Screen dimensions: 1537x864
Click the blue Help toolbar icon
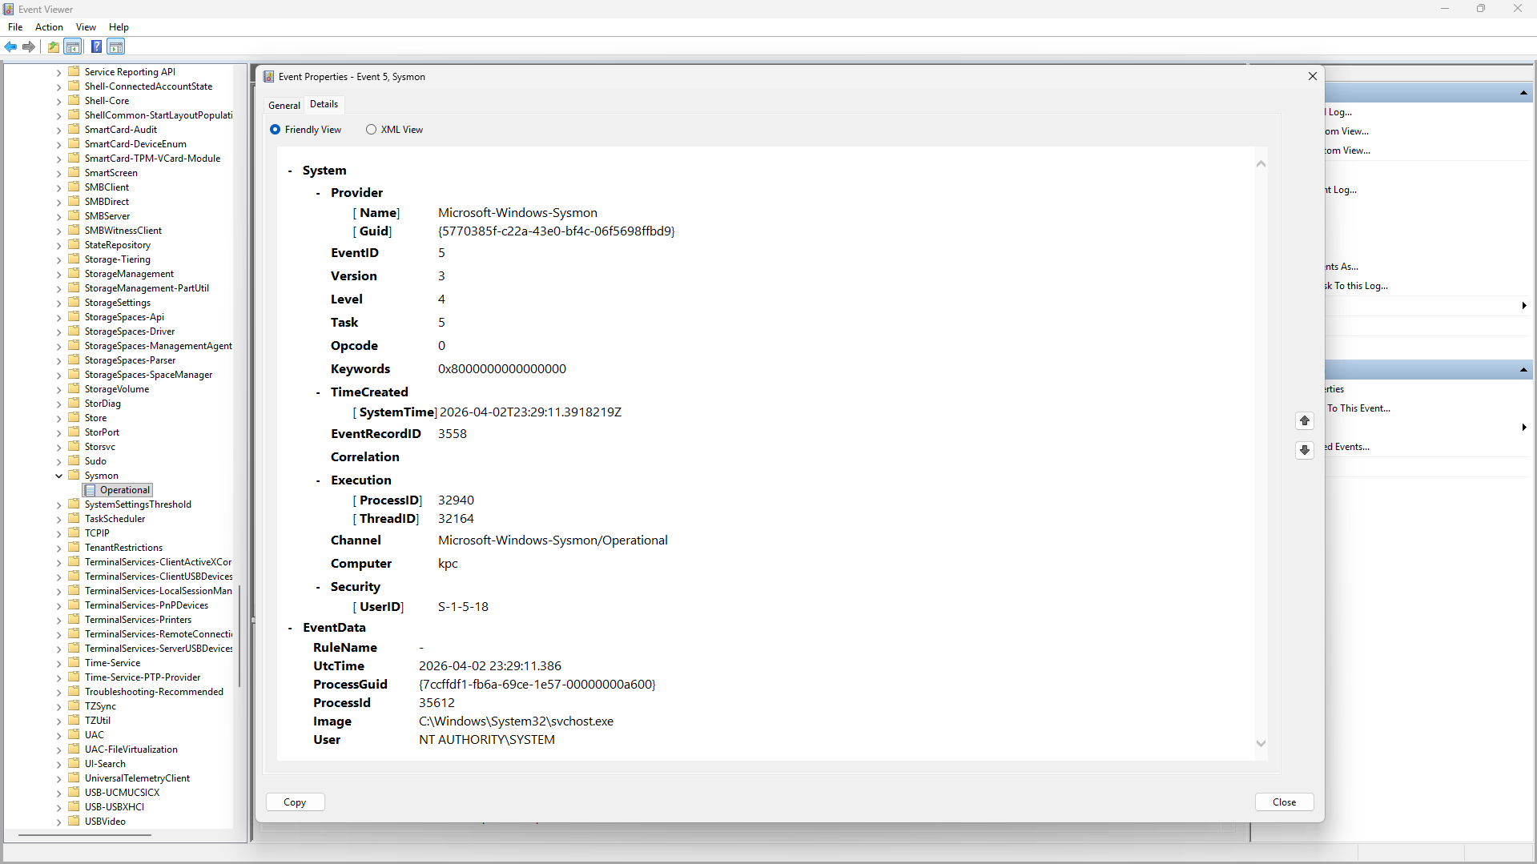coord(96,46)
